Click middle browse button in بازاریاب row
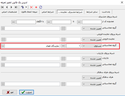The image size is (125, 96). point(63,59)
